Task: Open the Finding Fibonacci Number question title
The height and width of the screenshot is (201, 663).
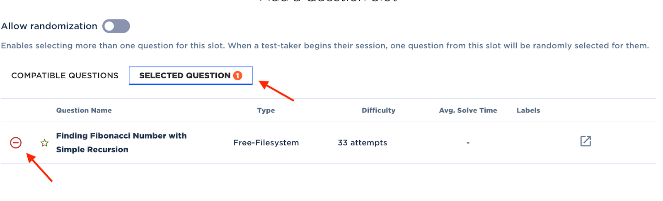Action: 121,143
